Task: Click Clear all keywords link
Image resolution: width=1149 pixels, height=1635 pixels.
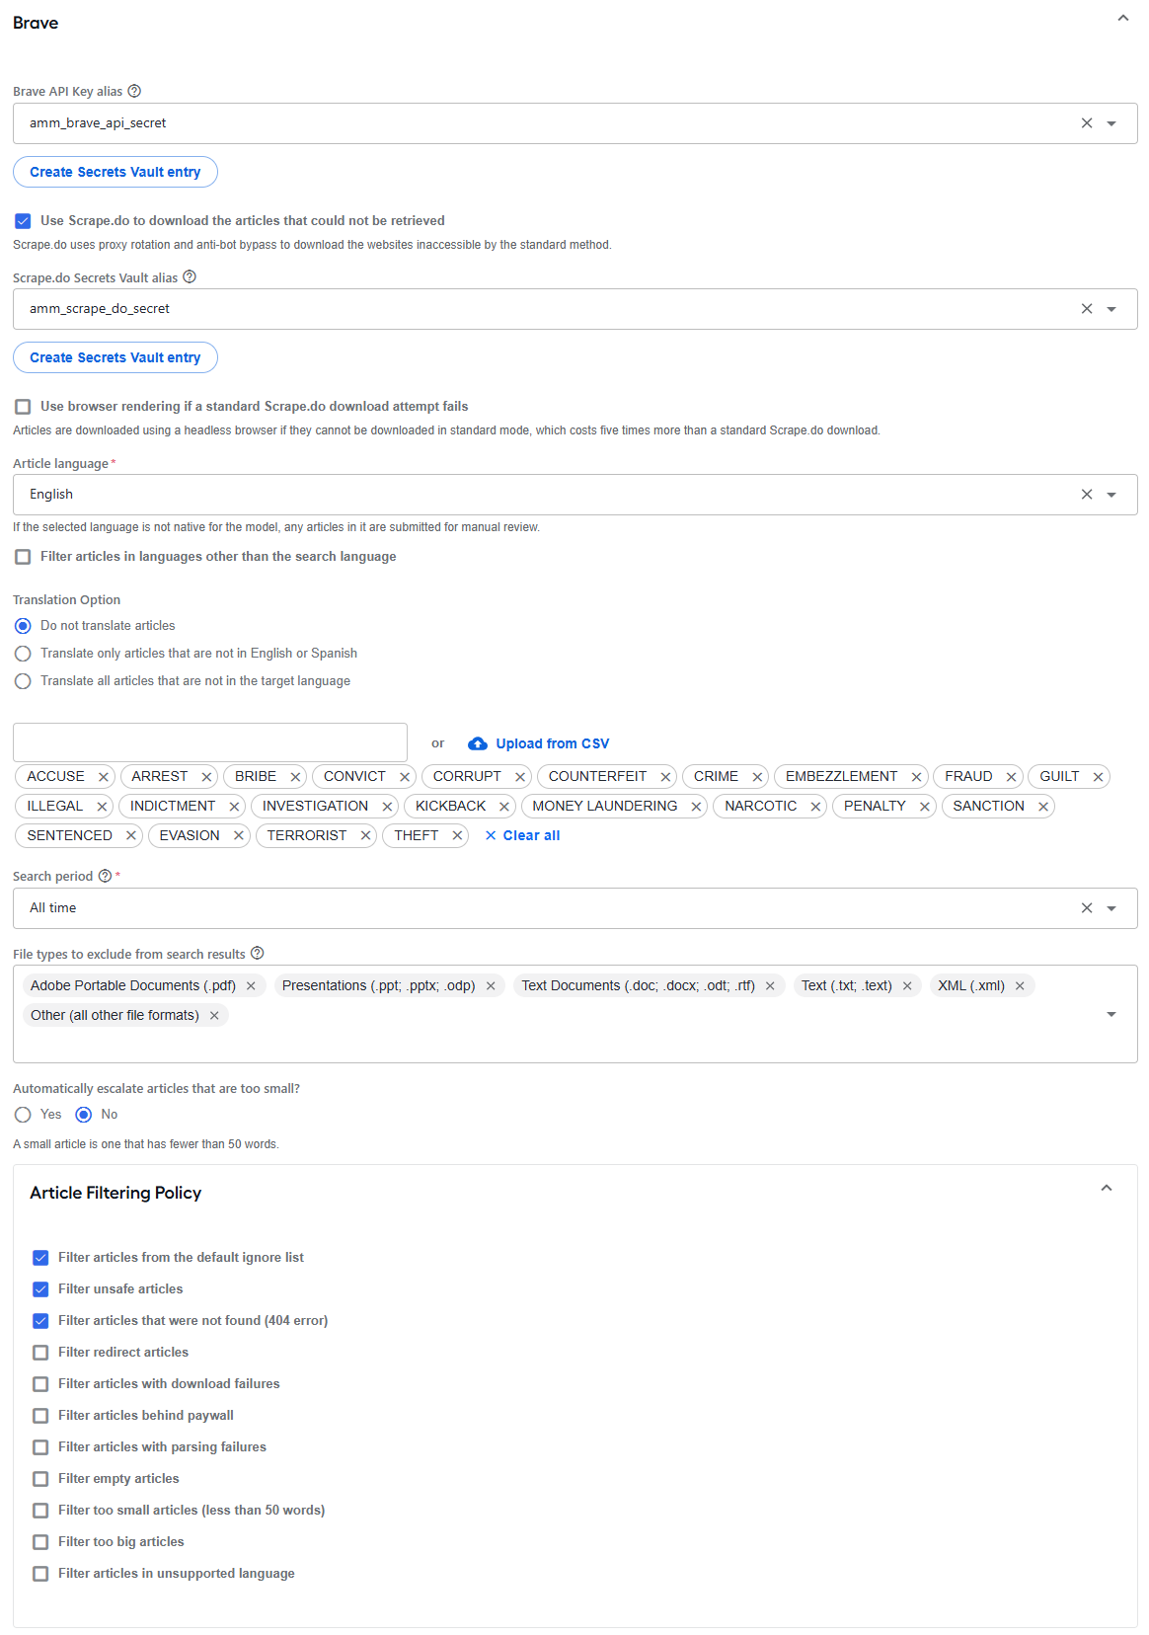Action: [x=522, y=835]
